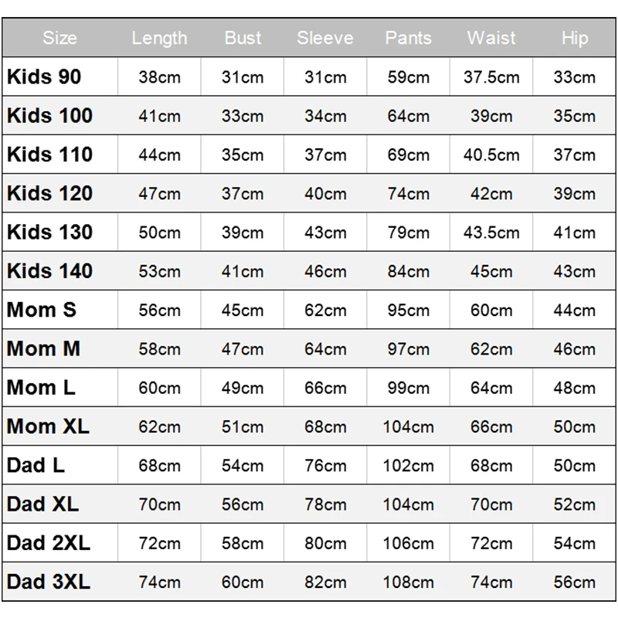The width and height of the screenshot is (618, 618).
Task: Click the Waist column header
Action: (491, 38)
